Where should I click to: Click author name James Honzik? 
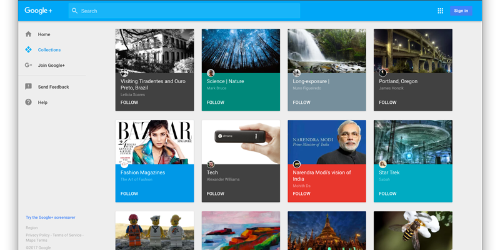tap(391, 88)
